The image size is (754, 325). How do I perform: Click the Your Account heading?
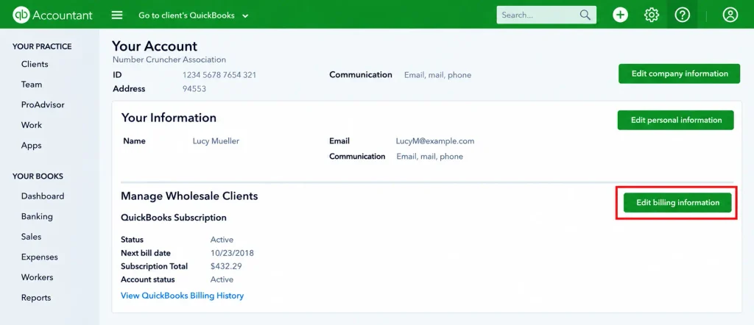coord(155,46)
